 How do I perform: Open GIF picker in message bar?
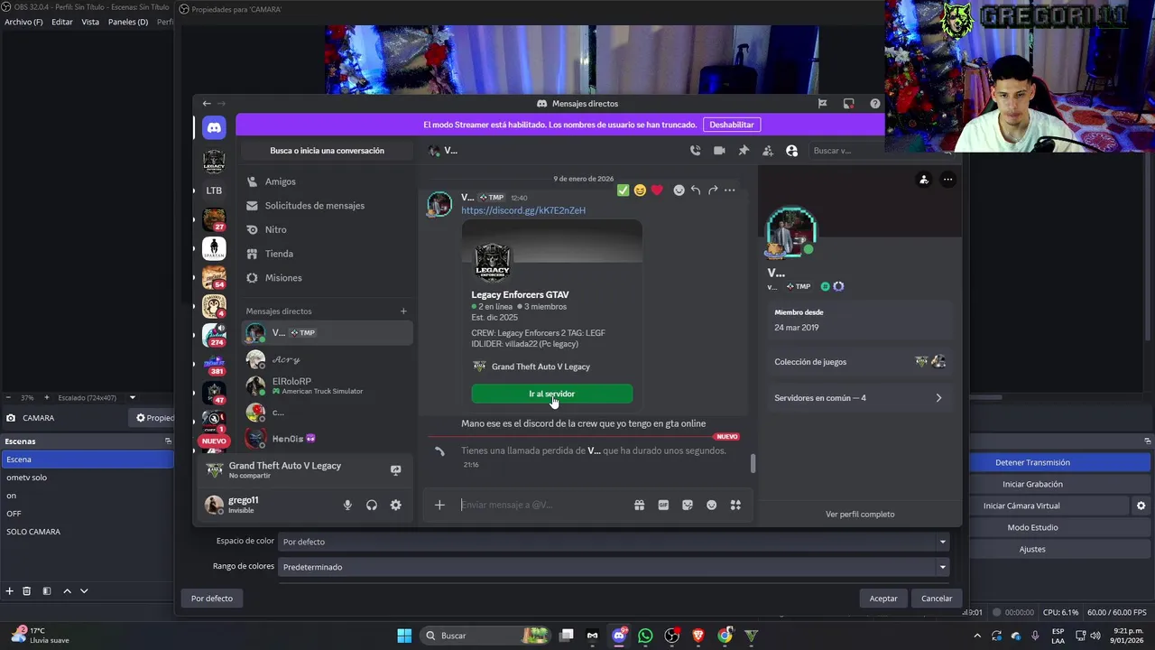click(663, 505)
